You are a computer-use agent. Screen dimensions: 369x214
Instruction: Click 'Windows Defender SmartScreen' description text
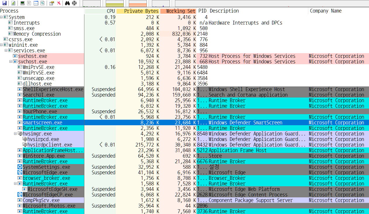coord(245,123)
